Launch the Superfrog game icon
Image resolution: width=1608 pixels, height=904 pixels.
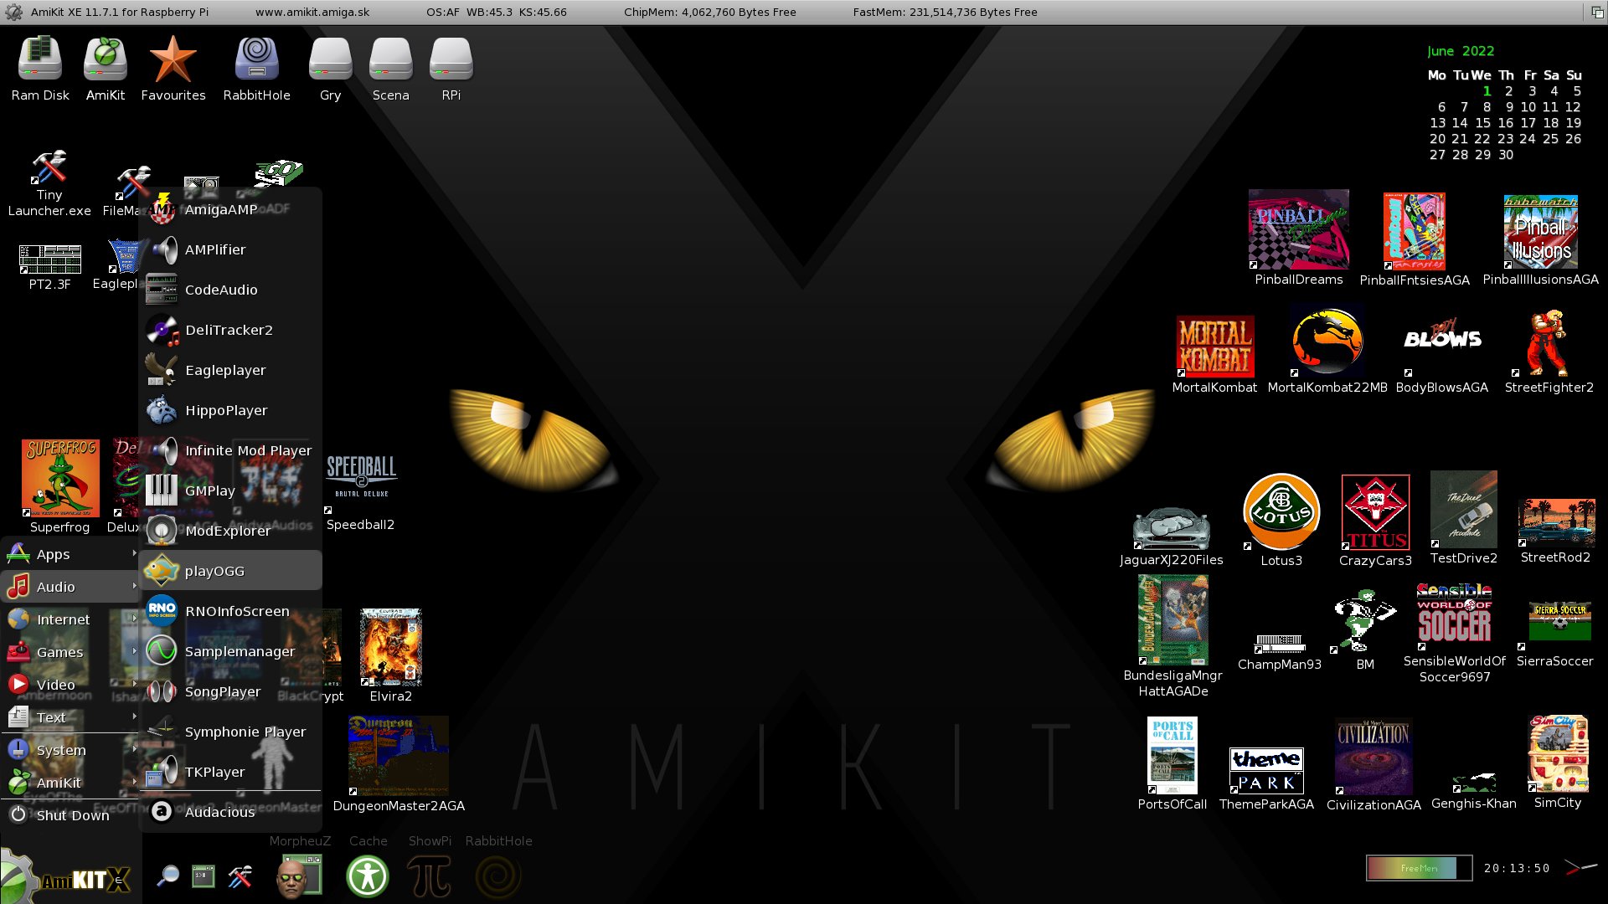(60, 478)
